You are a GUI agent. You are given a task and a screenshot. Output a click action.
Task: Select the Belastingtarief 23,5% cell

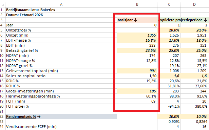[x=137, y=50]
